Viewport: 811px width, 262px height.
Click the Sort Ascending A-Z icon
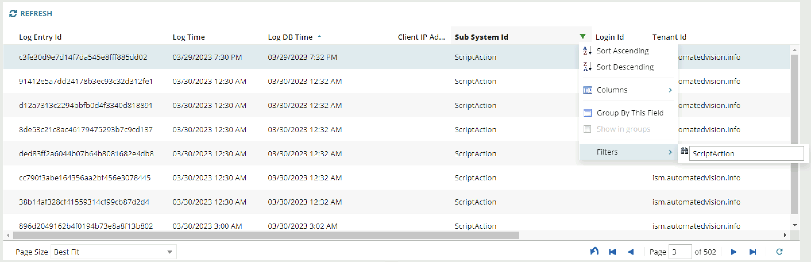(587, 51)
